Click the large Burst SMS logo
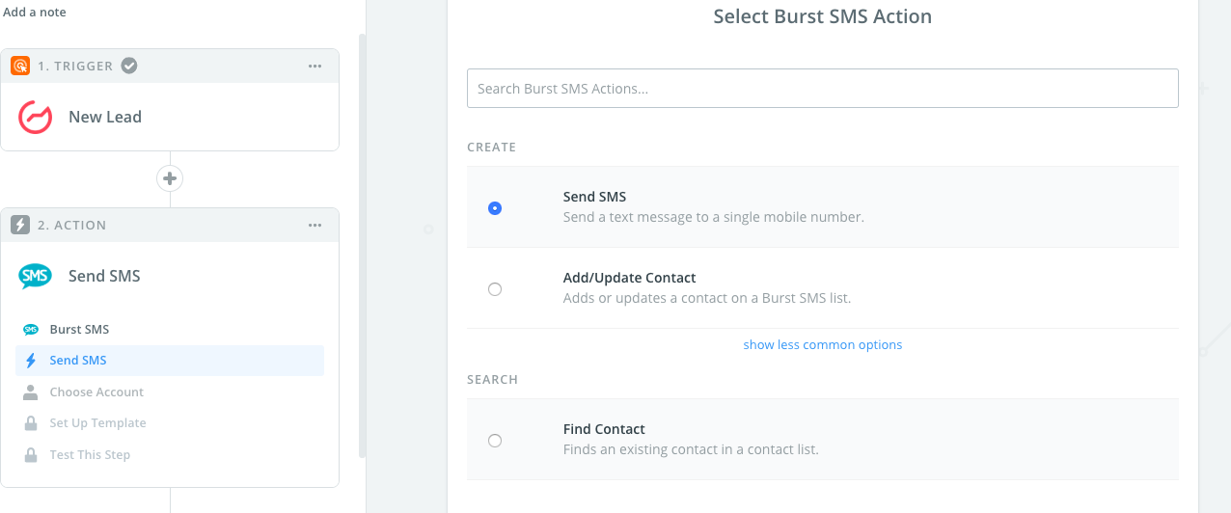1231x513 pixels. pyautogui.click(x=35, y=277)
